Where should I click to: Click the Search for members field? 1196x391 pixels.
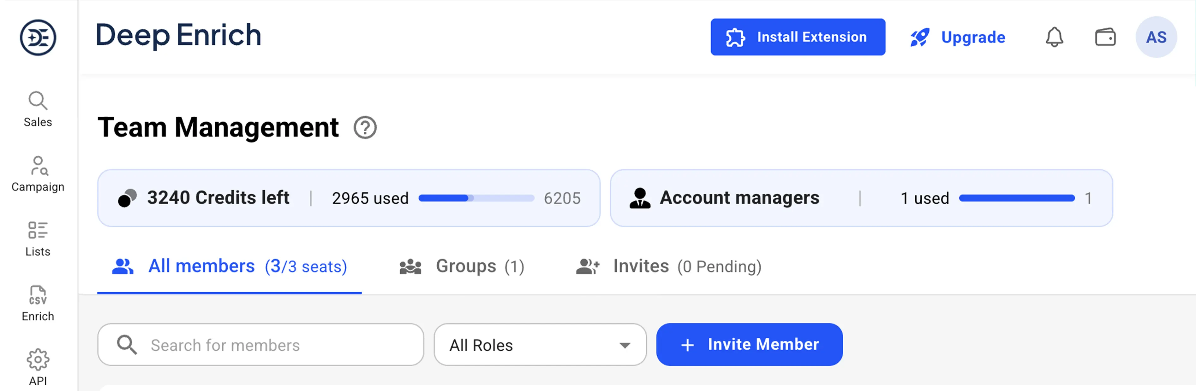(260, 345)
